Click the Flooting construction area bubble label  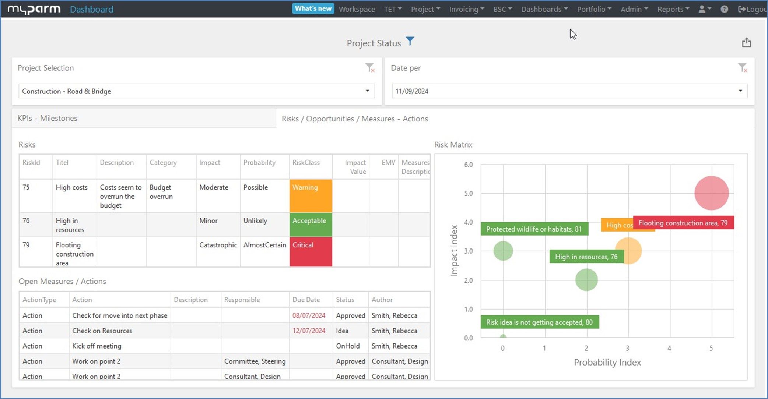(683, 223)
